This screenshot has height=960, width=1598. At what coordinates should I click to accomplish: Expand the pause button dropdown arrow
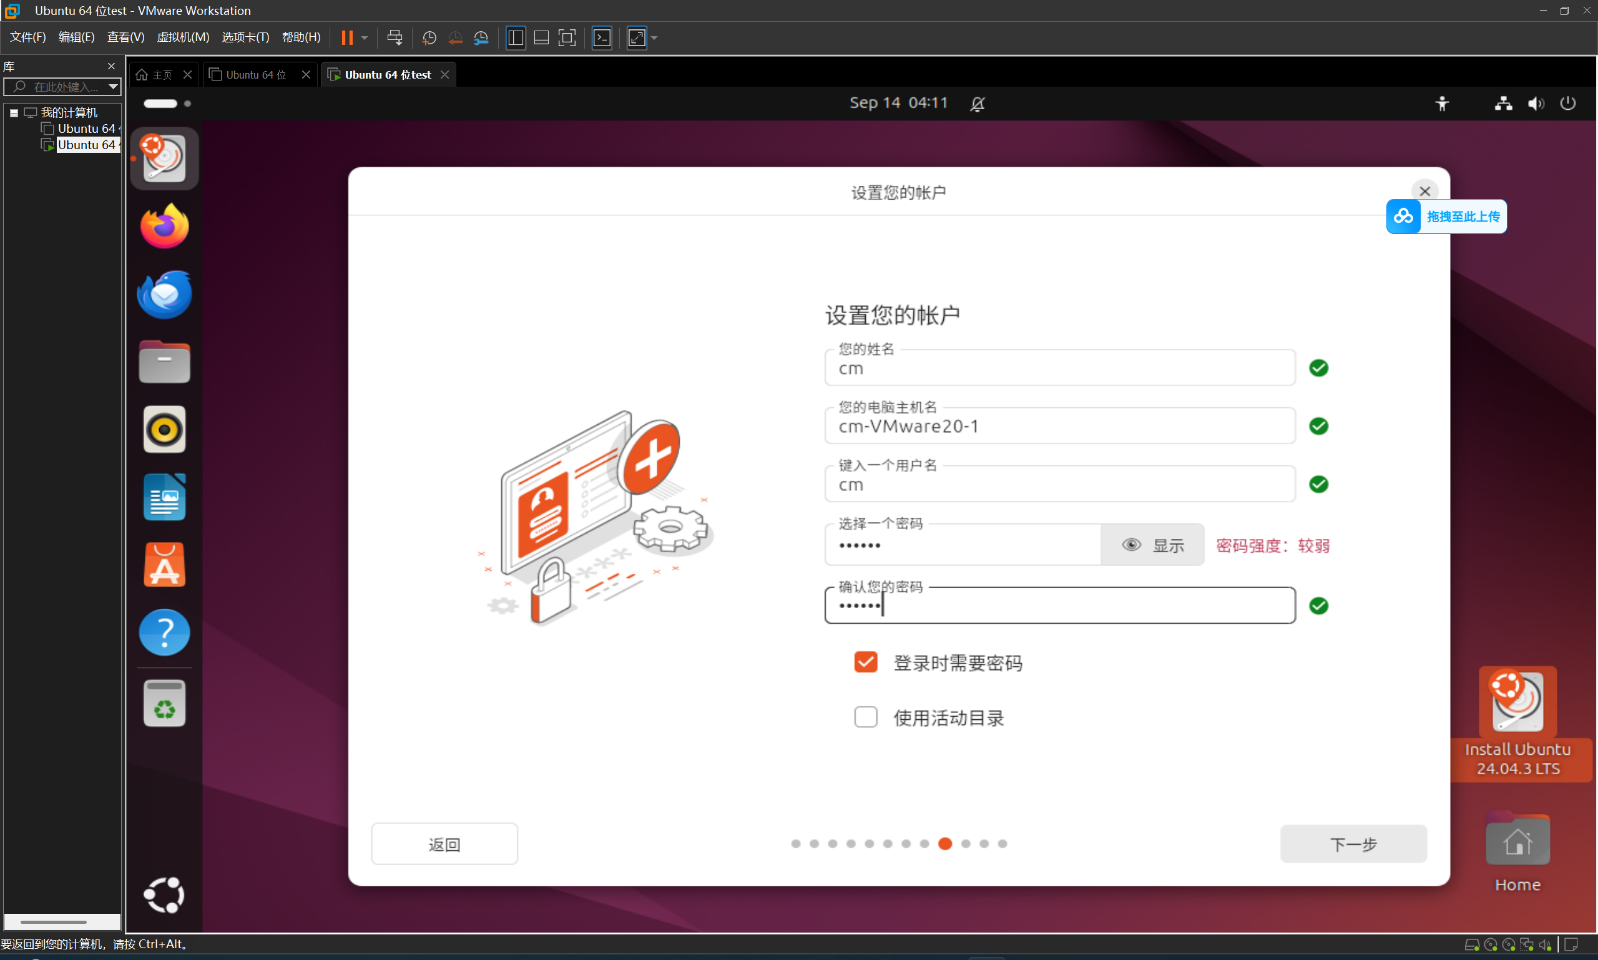click(365, 37)
